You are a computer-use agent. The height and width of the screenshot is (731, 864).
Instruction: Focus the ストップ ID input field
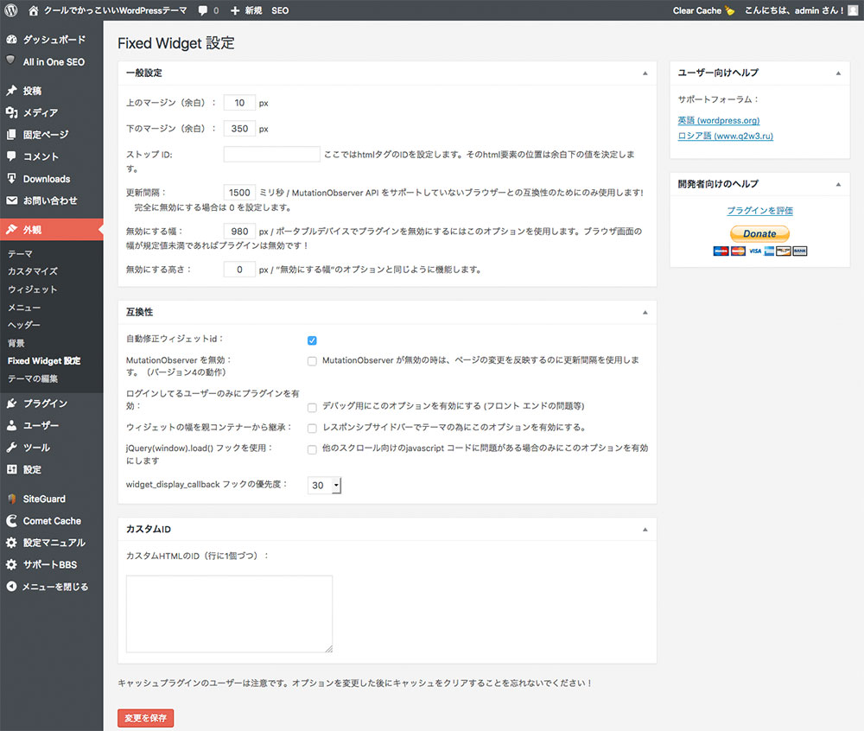click(x=271, y=155)
